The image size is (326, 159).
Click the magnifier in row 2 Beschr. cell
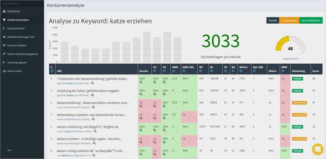click(x=141, y=106)
